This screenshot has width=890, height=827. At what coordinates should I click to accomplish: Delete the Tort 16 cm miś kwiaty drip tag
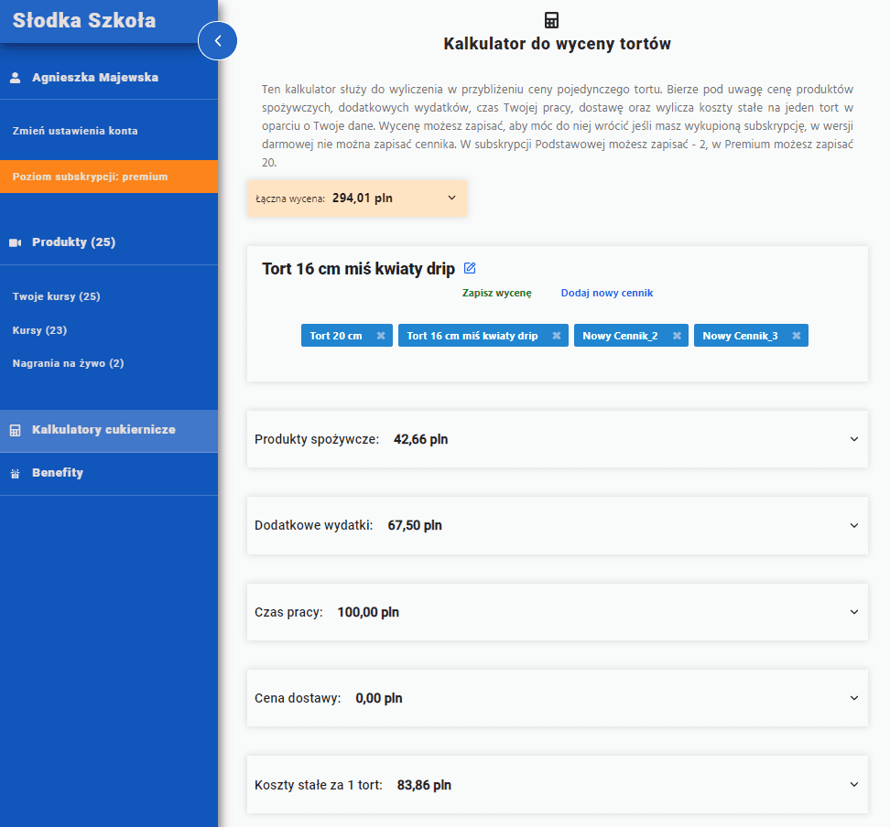click(556, 336)
